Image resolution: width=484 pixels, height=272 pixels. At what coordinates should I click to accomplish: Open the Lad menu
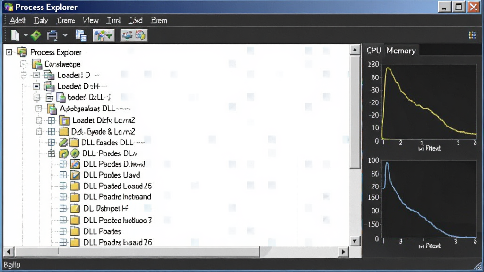[136, 21]
